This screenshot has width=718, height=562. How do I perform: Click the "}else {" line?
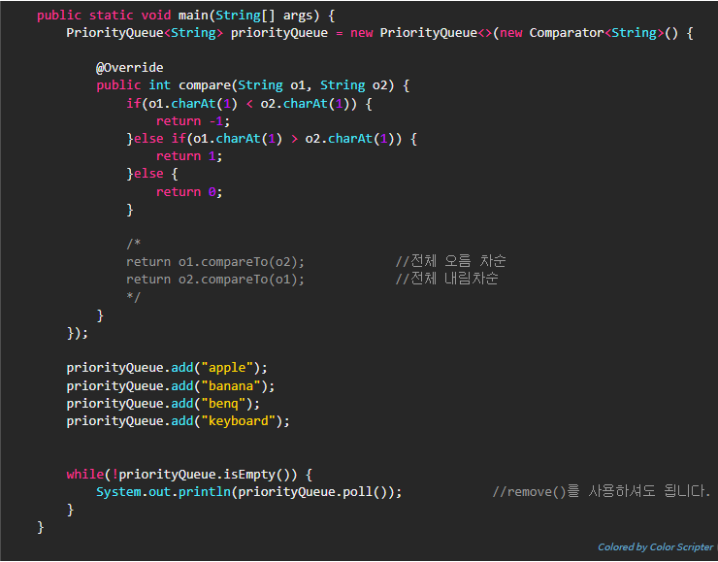coord(152,174)
